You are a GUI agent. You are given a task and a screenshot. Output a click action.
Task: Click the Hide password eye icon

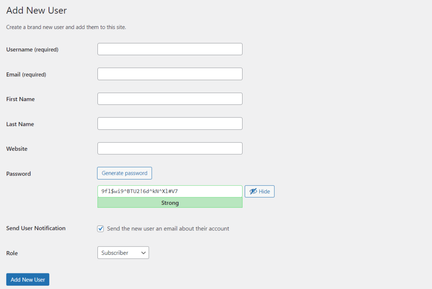(252, 191)
